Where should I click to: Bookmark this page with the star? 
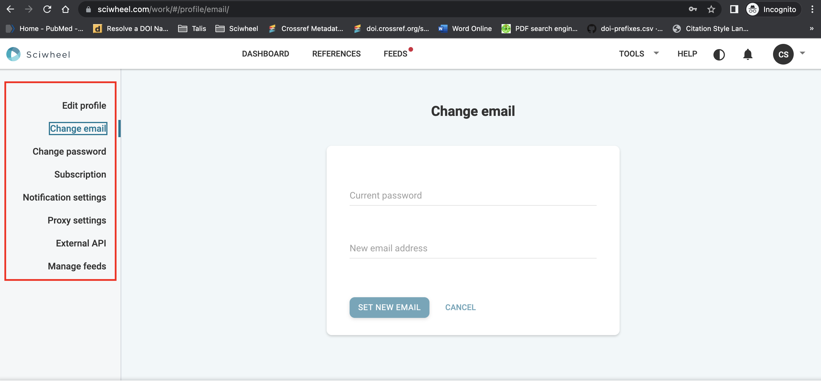[x=711, y=9]
